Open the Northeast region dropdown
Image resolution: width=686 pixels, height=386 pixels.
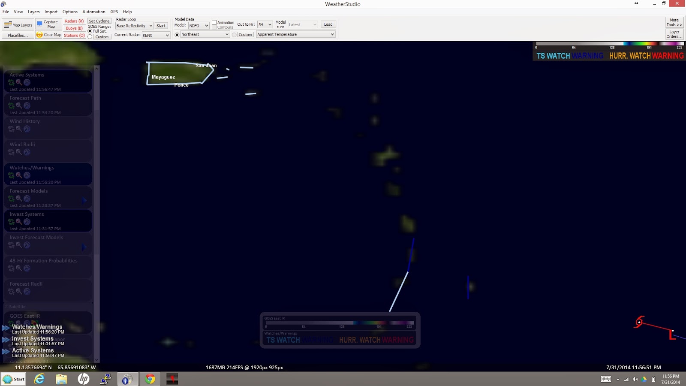[x=205, y=34]
